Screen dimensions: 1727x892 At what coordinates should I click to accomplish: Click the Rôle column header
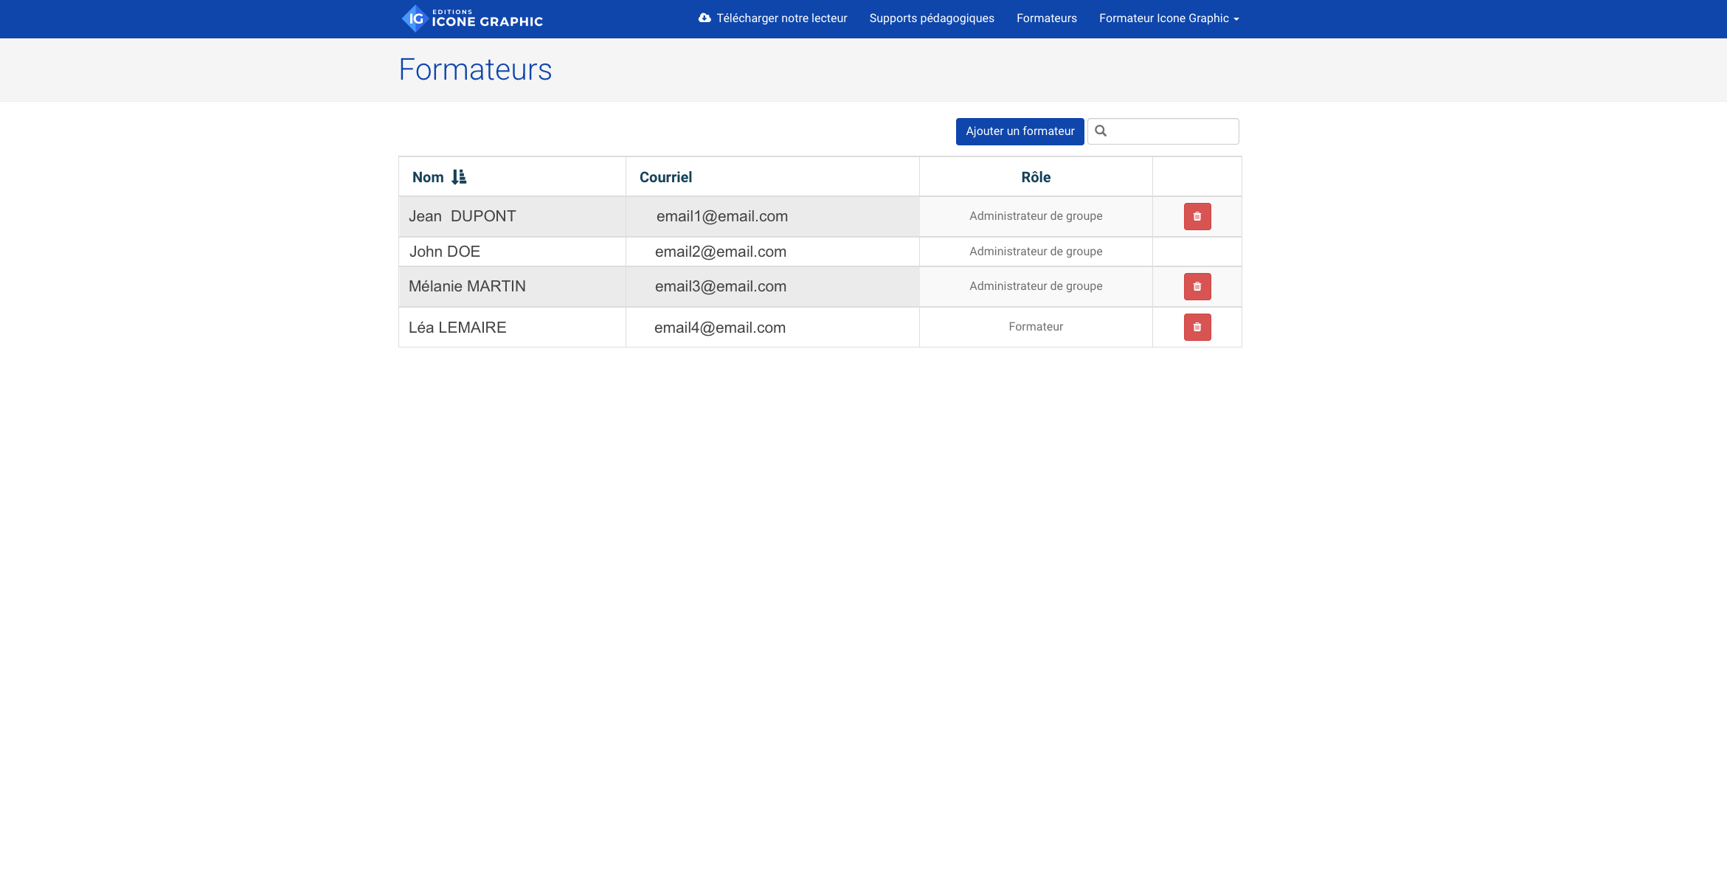[1036, 177]
